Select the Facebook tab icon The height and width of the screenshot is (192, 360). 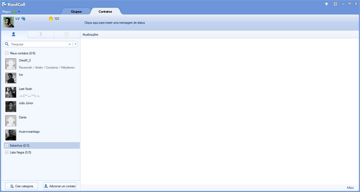40,34
